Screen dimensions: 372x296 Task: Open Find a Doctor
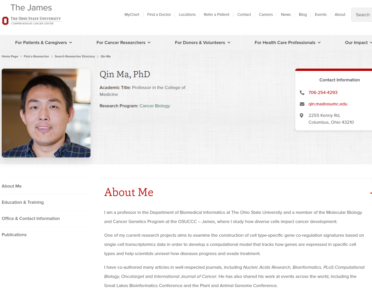159,14
